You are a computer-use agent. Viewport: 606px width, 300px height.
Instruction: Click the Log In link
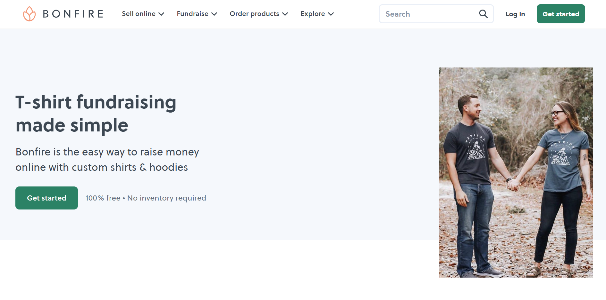point(515,14)
